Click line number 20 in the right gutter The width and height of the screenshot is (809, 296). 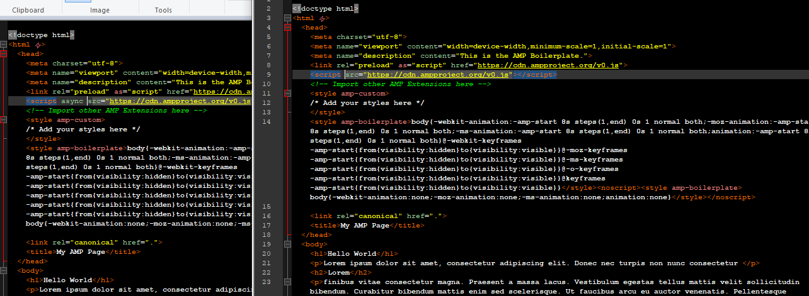(x=267, y=253)
